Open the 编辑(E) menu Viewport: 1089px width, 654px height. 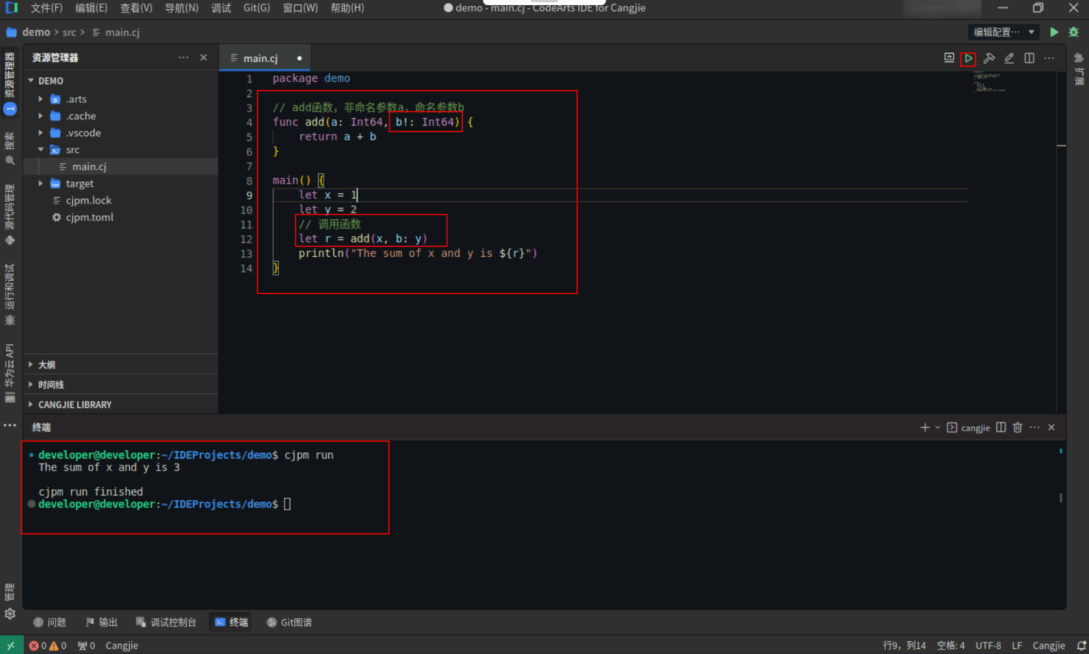(91, 8)
